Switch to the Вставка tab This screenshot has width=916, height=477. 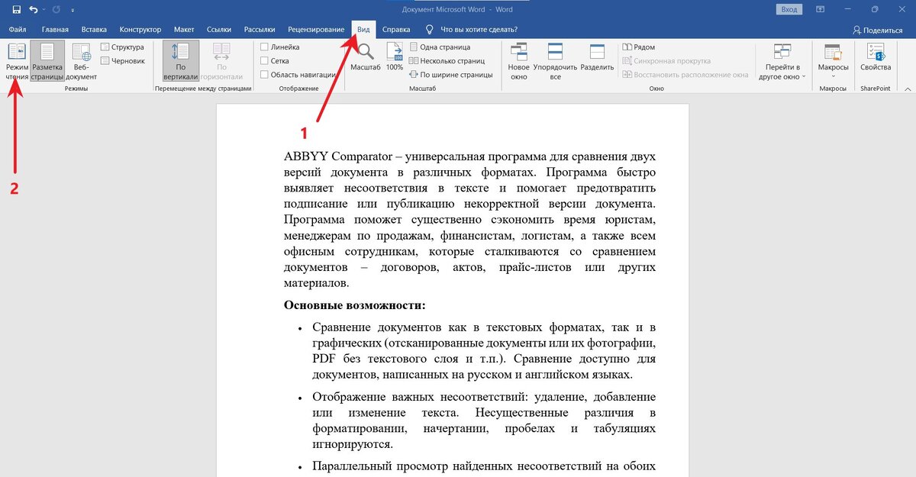(94, 30)
